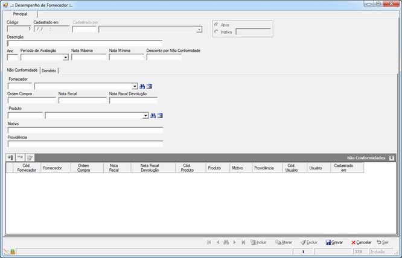This screenshot has width=402, height=258.
Task: Select the Não Conformidade tab
Action: [x=22, y=70]
